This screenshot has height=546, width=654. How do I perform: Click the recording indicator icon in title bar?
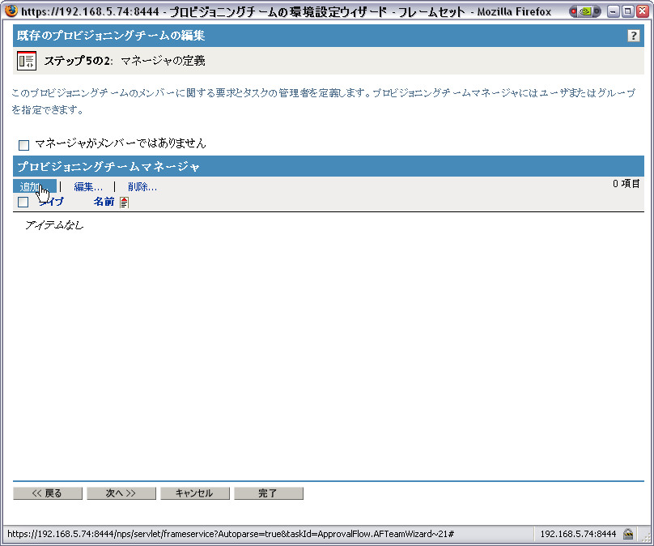(584, 11)
